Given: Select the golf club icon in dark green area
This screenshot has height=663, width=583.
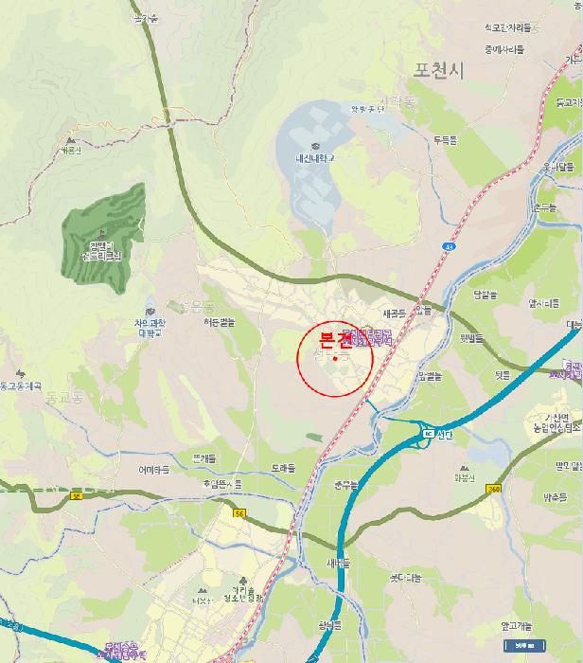Looking at the screenshot, I should pyautogui.click(x=101, y=233).
